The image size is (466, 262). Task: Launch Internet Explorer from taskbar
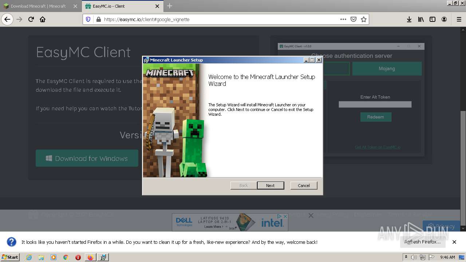[x=29, y=257]
